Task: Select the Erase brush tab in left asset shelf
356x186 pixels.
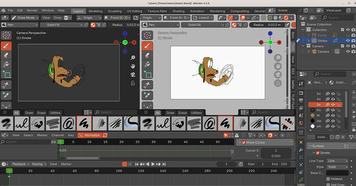Action: click(x=41, y=113)
